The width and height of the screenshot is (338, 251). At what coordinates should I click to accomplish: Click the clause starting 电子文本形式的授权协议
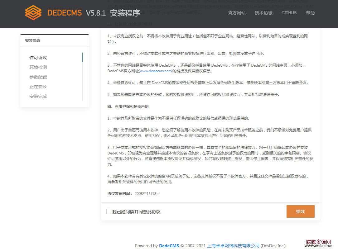[x=210, y=156]
